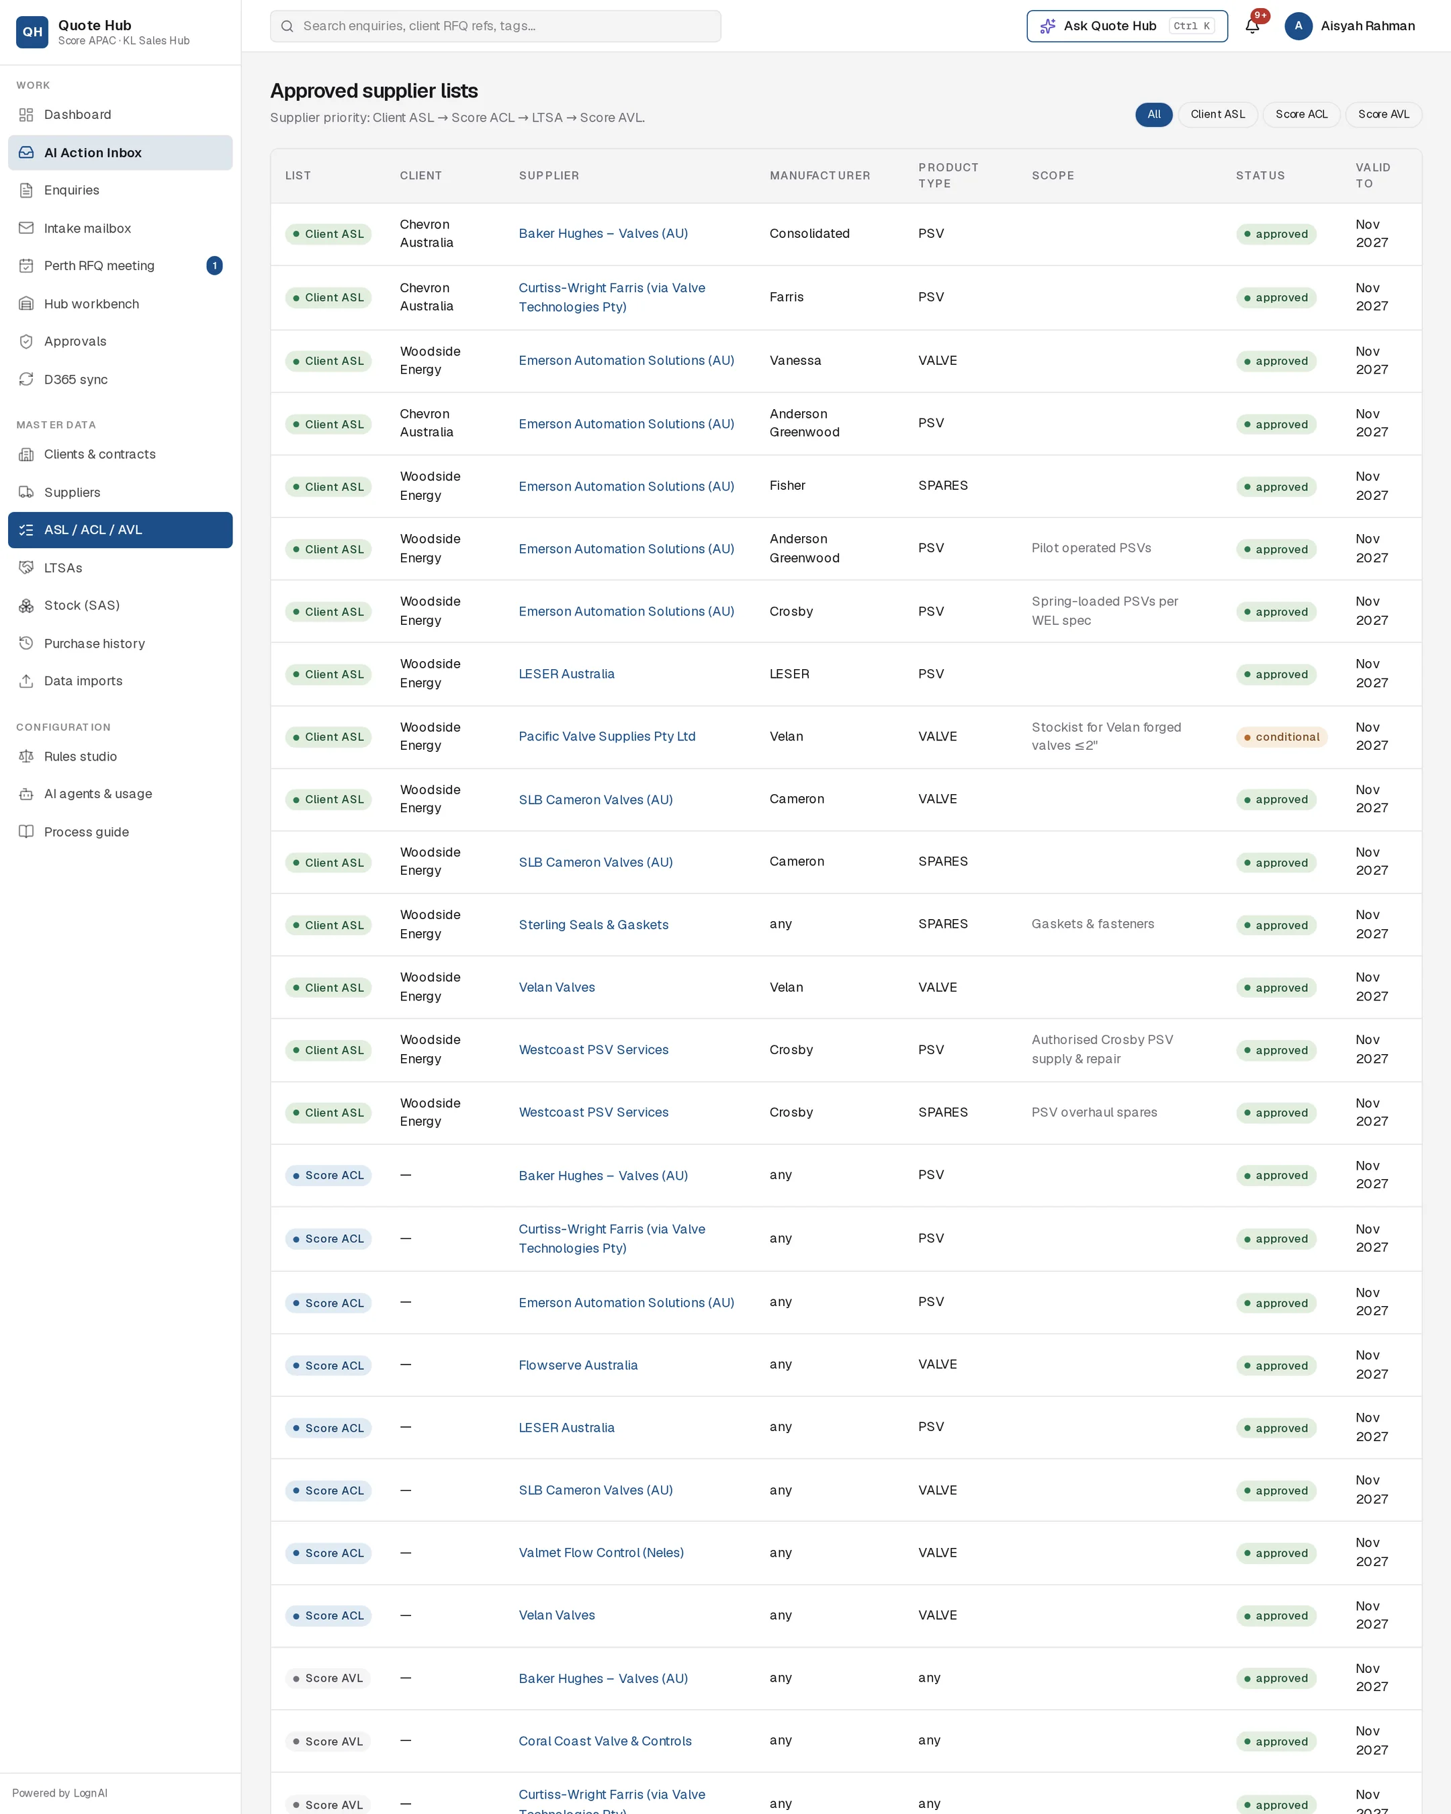The height and width of the screenshot is (1814, 1451).
Task: Click 'Stockist for Velan forged valves' scope text
Action: tap(1106, 736)
